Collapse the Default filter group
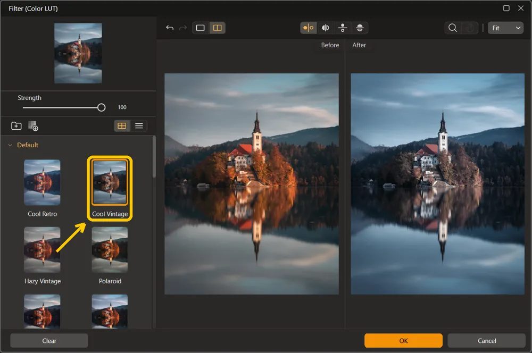Image resolution: width=532 pixels, height=353 pixels. click(x=10, y=145)
